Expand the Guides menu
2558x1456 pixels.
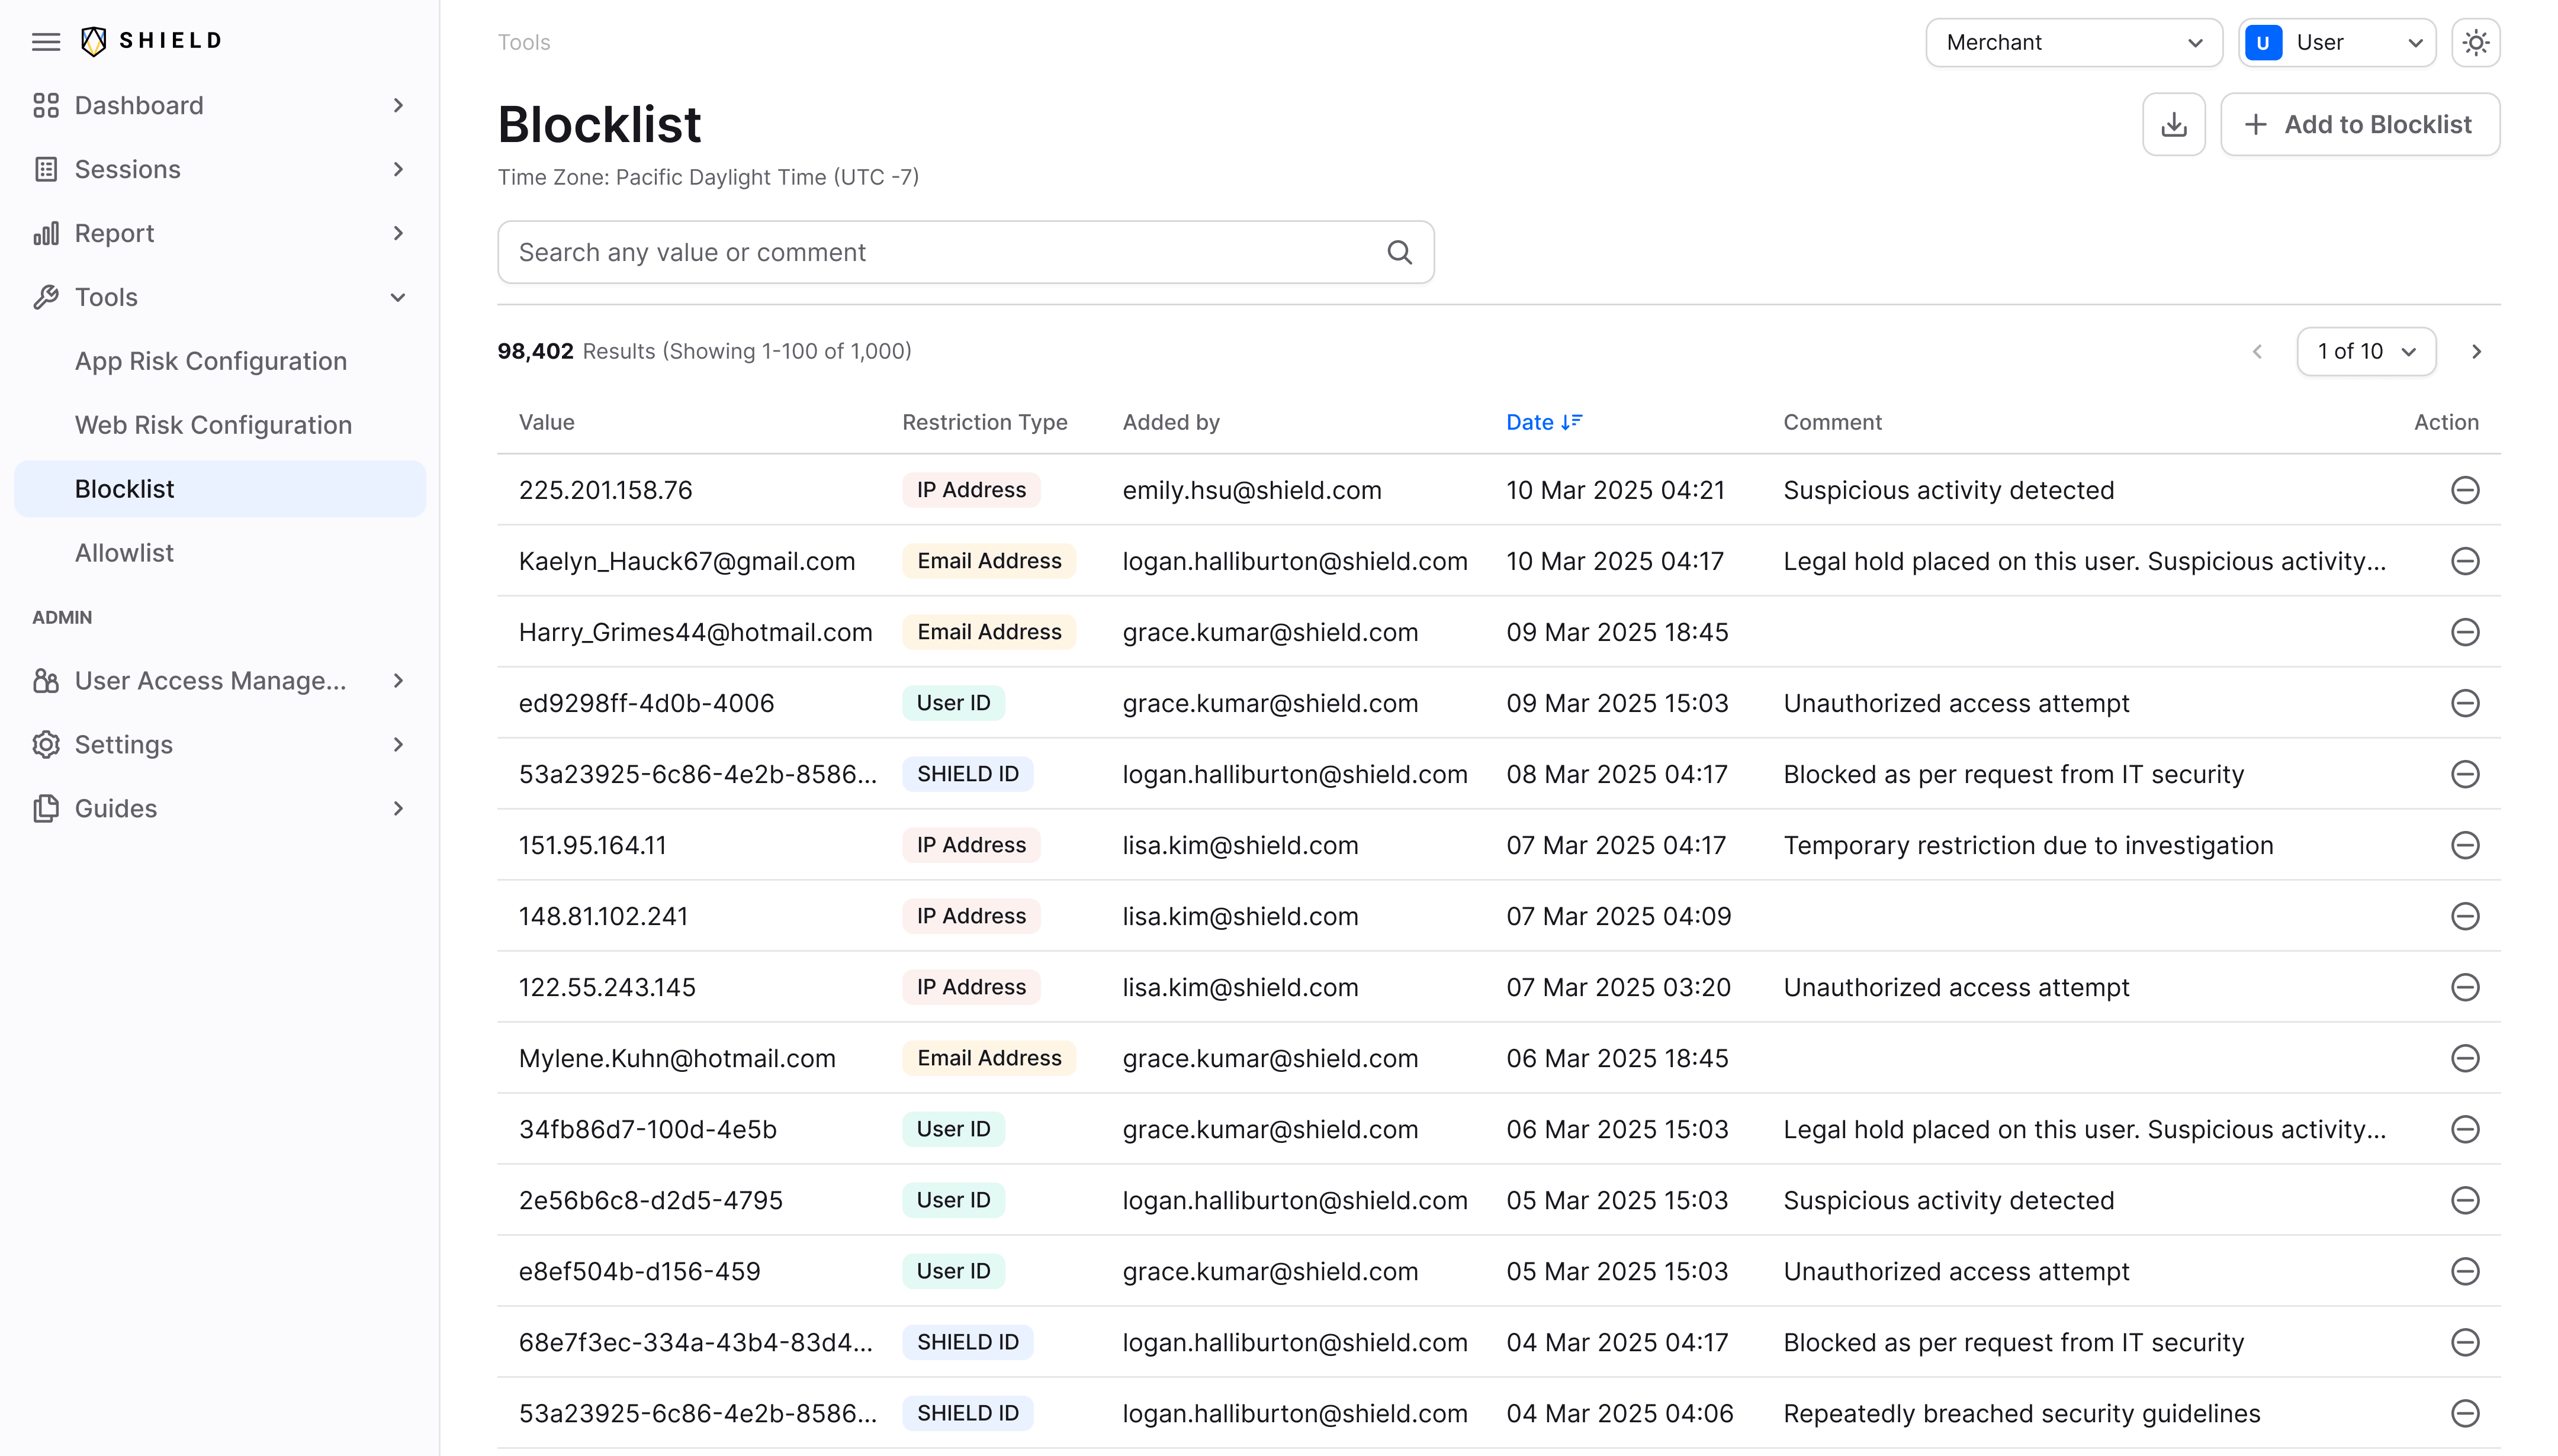220,808
